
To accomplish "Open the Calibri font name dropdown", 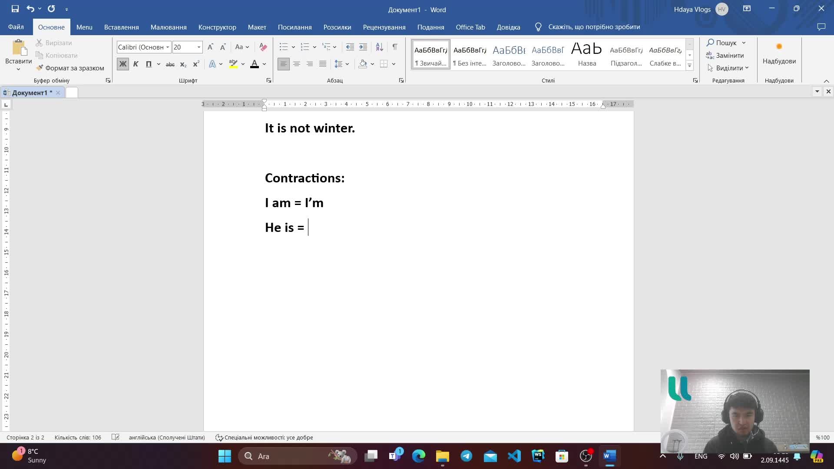I will (x=168, y=47).
